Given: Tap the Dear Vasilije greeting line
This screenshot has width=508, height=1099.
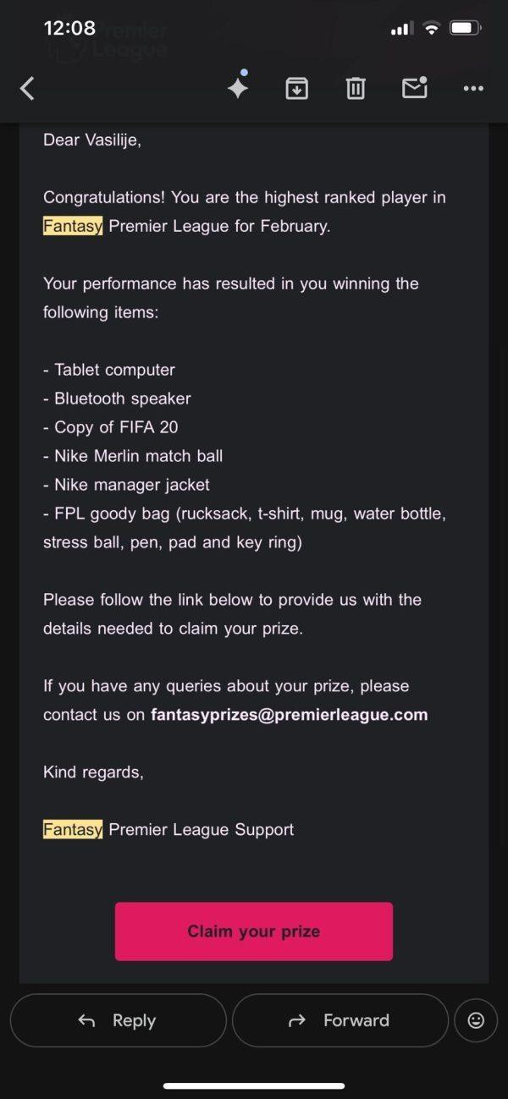Looking at the screenshot, I should click(x=92, y=140).
